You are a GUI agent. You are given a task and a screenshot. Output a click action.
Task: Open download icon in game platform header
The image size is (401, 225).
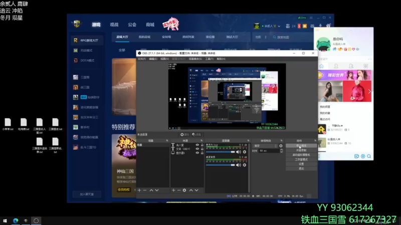click(320, 26)
